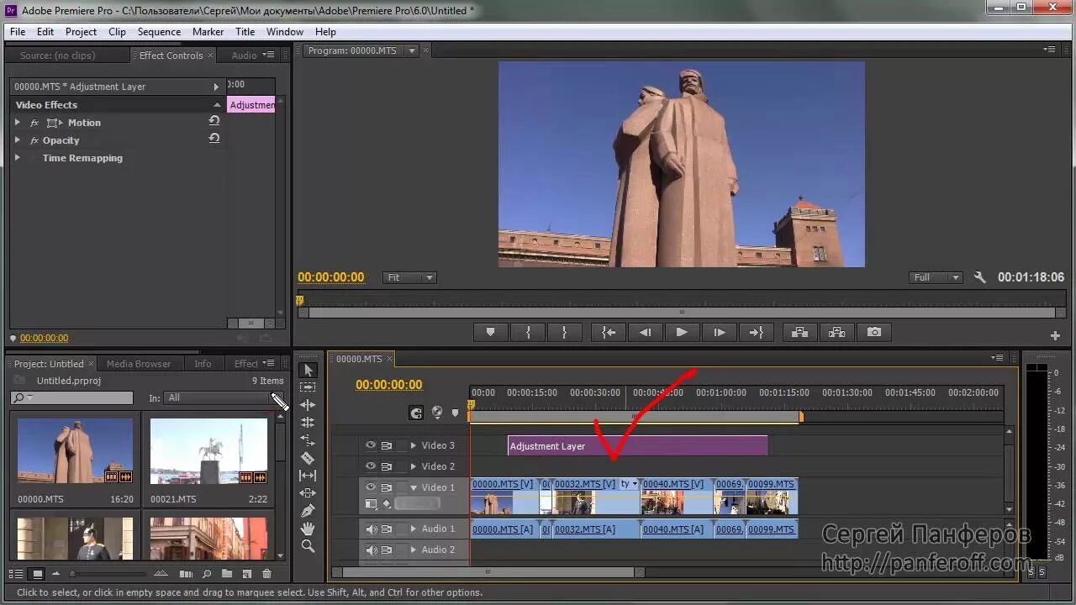Screen dimensions: 1076x605
Task: Open program monitor settings wrench
Action: point(979,277)
